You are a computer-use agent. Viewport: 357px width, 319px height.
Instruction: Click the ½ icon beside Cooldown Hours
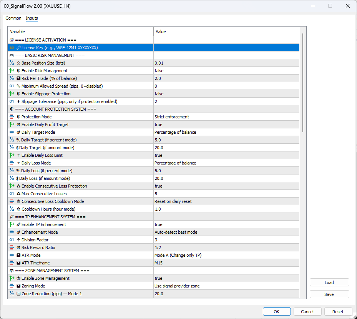[11, 209]
